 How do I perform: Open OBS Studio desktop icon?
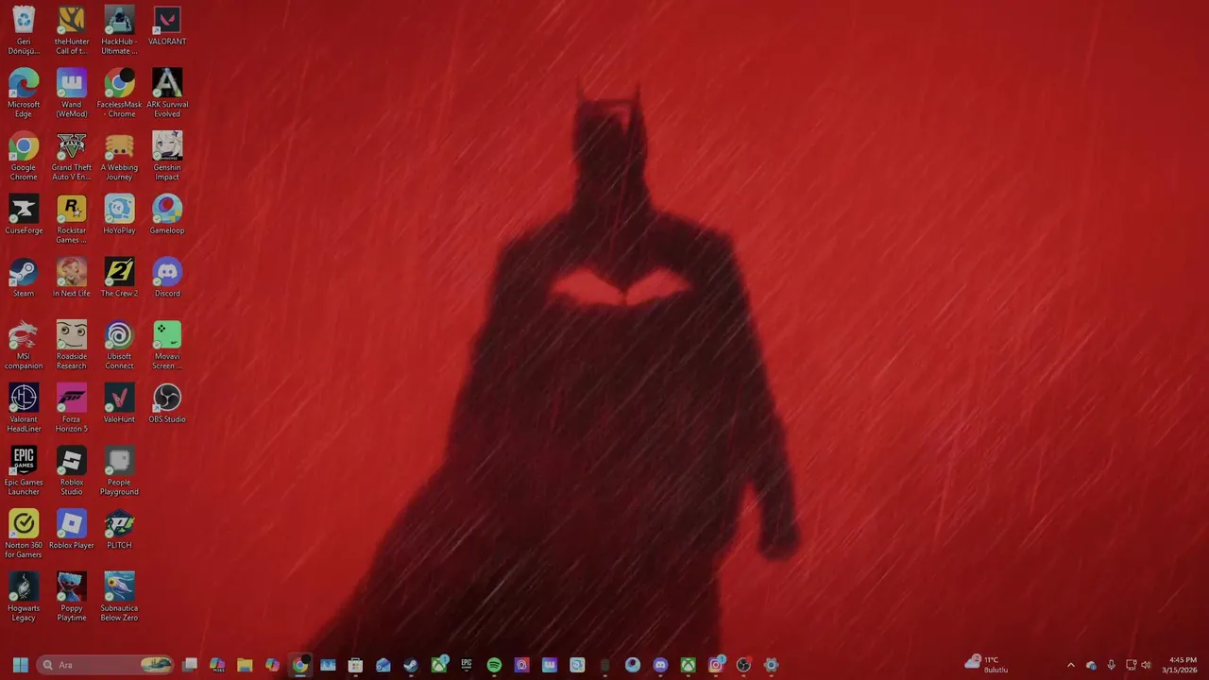pos(167,404)
